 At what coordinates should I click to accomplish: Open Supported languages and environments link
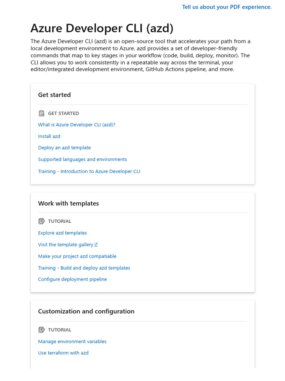point(82,159)
